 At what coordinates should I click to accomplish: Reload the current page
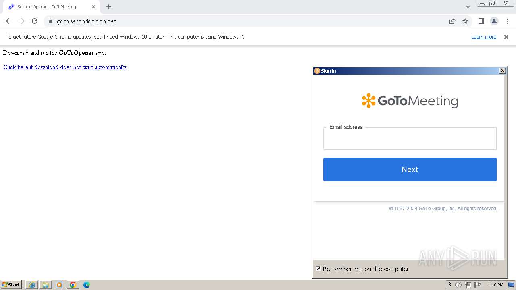(x=35, y=21)
